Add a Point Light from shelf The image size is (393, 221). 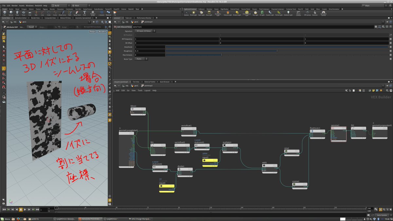(x=194, y=13)
